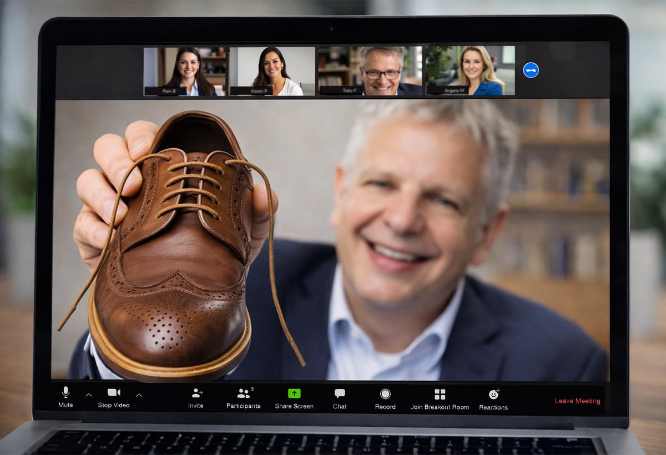Select Angela M's video thumbnail
The image size is (666, 455).
coord(470,71)
